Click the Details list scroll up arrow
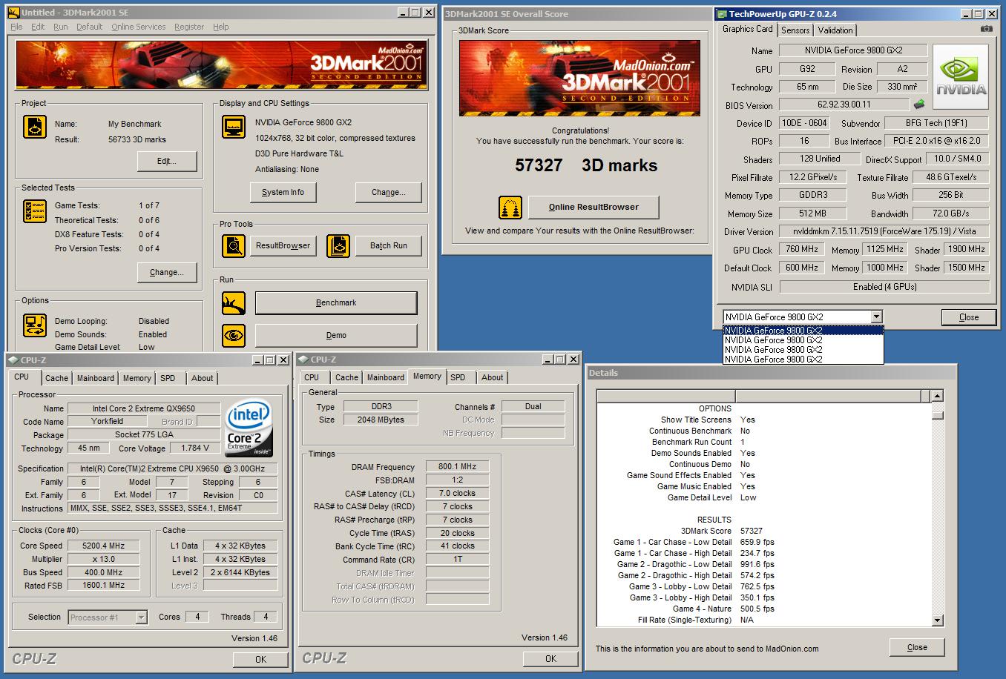1006x679 pixels. click(x=937, y=397)
